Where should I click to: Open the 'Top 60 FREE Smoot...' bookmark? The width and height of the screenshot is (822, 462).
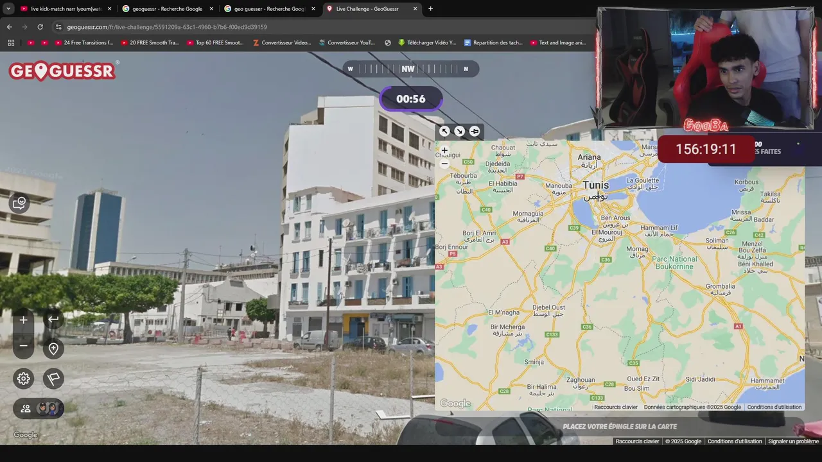pos(215,43)
